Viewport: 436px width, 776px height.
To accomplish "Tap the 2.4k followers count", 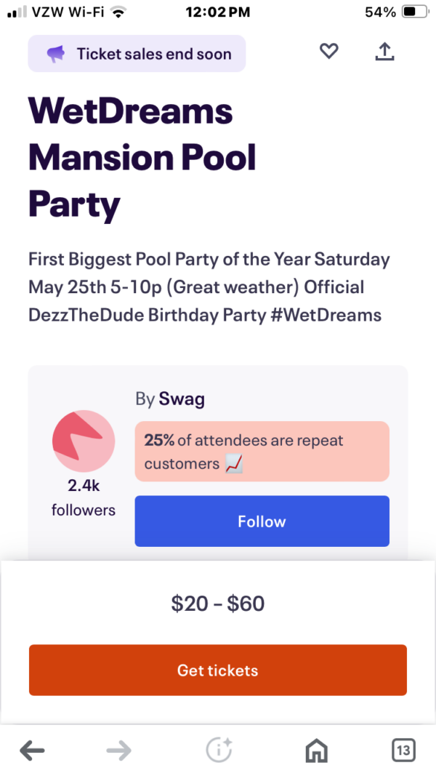I will click(x=83, y=497).
